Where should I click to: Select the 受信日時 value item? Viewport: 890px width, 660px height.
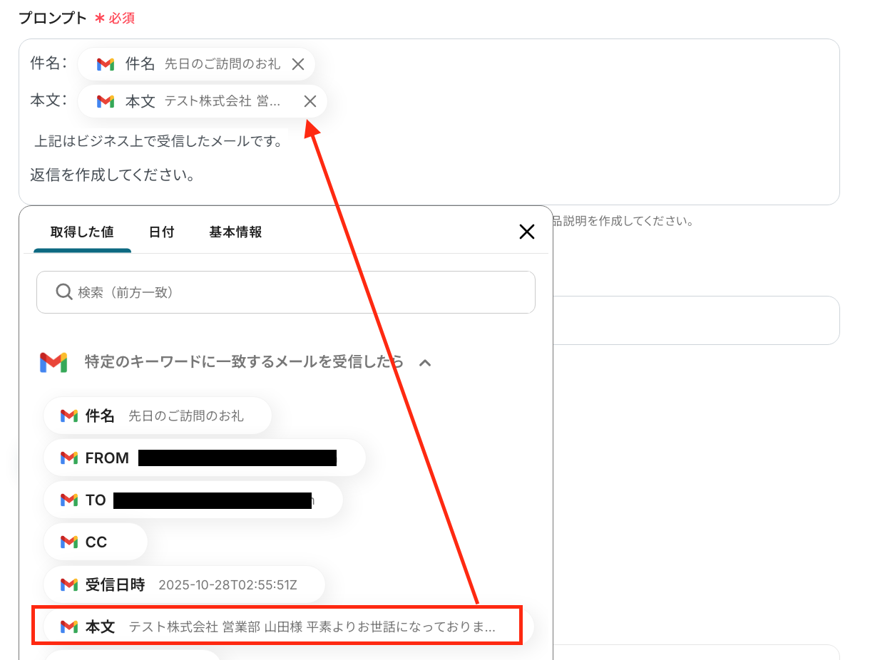point(185,584)
